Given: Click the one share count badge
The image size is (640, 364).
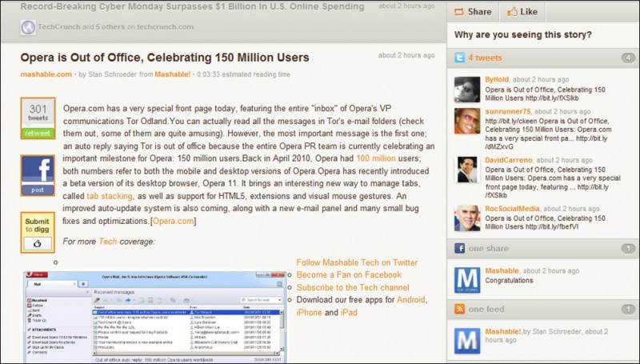Looking at the screenshot, I should (629, 248).
